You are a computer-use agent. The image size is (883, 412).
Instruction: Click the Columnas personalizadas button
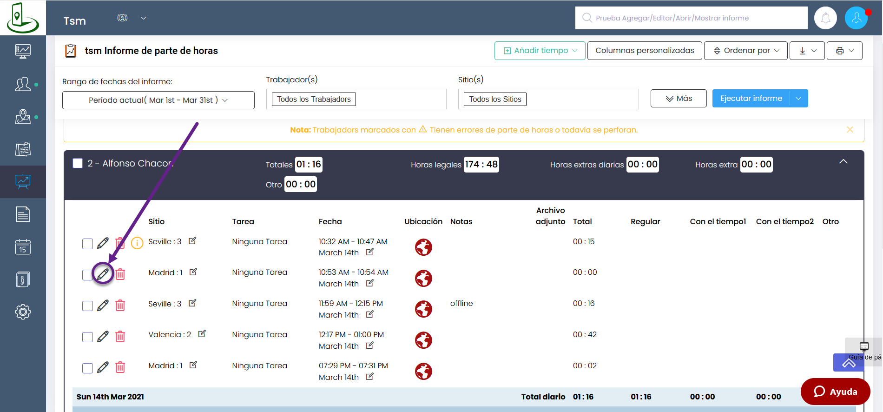[645, 51]
